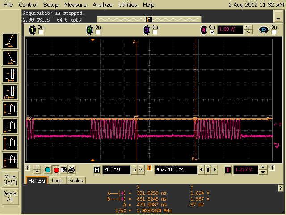Viewport: 286px width, 215px height.
Task: Click the channel 2 number button
Action: [x=89, y=30]
